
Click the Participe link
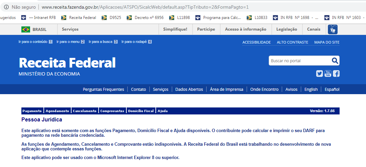click(x=206, y=29)
